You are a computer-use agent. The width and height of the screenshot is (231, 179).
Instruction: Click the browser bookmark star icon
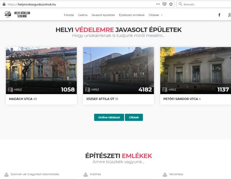click(171, 4)
